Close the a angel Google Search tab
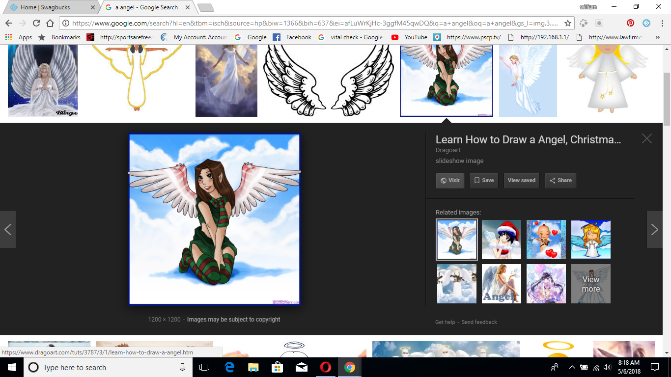The image size is (671, 377). tap(187, 7)
